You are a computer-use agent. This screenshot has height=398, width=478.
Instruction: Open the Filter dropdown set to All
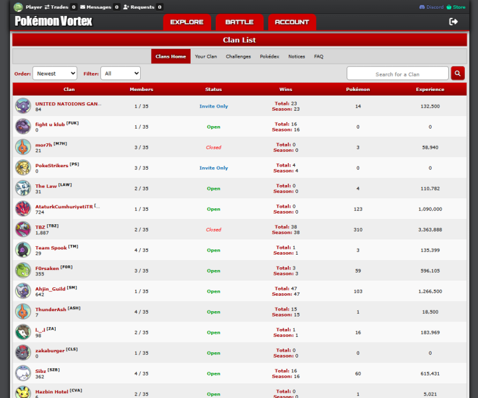pyautogui.click(x=120, y=74)
